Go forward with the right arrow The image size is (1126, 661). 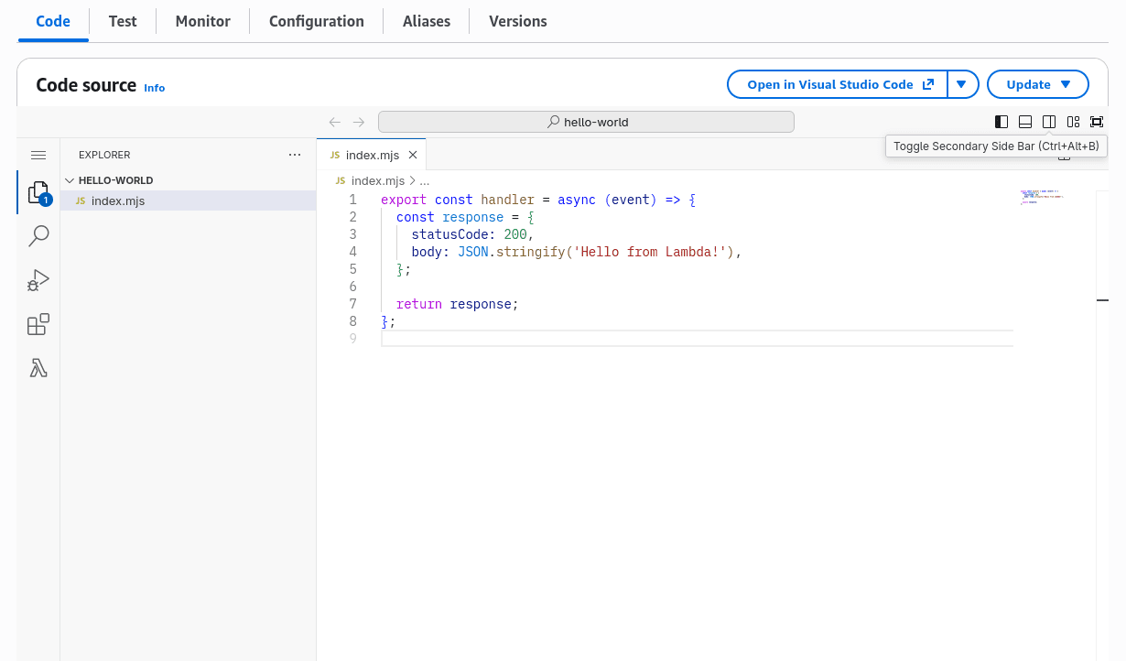tap(359, 122)
